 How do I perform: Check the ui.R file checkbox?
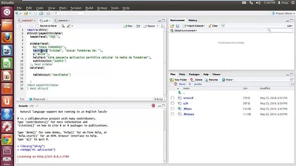(x=173, y=103)
